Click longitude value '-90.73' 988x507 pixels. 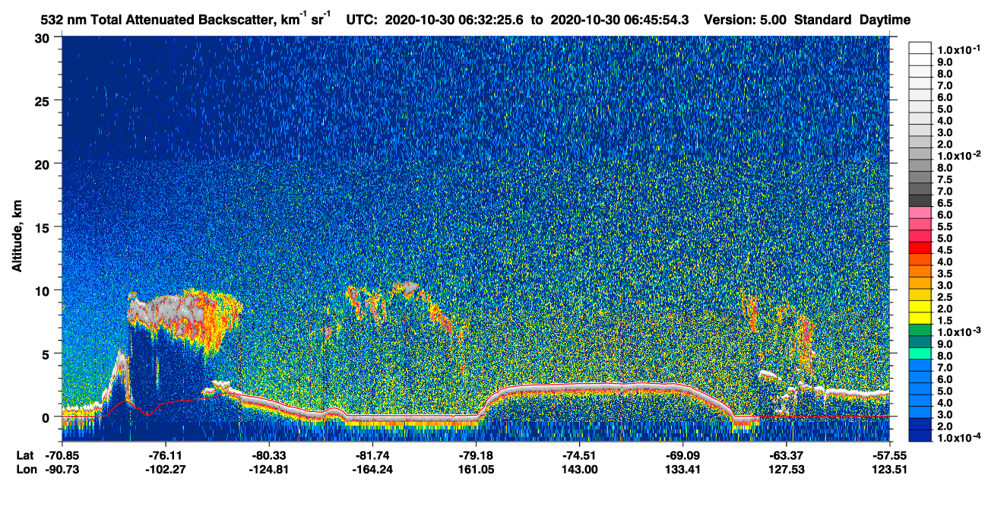62,470
